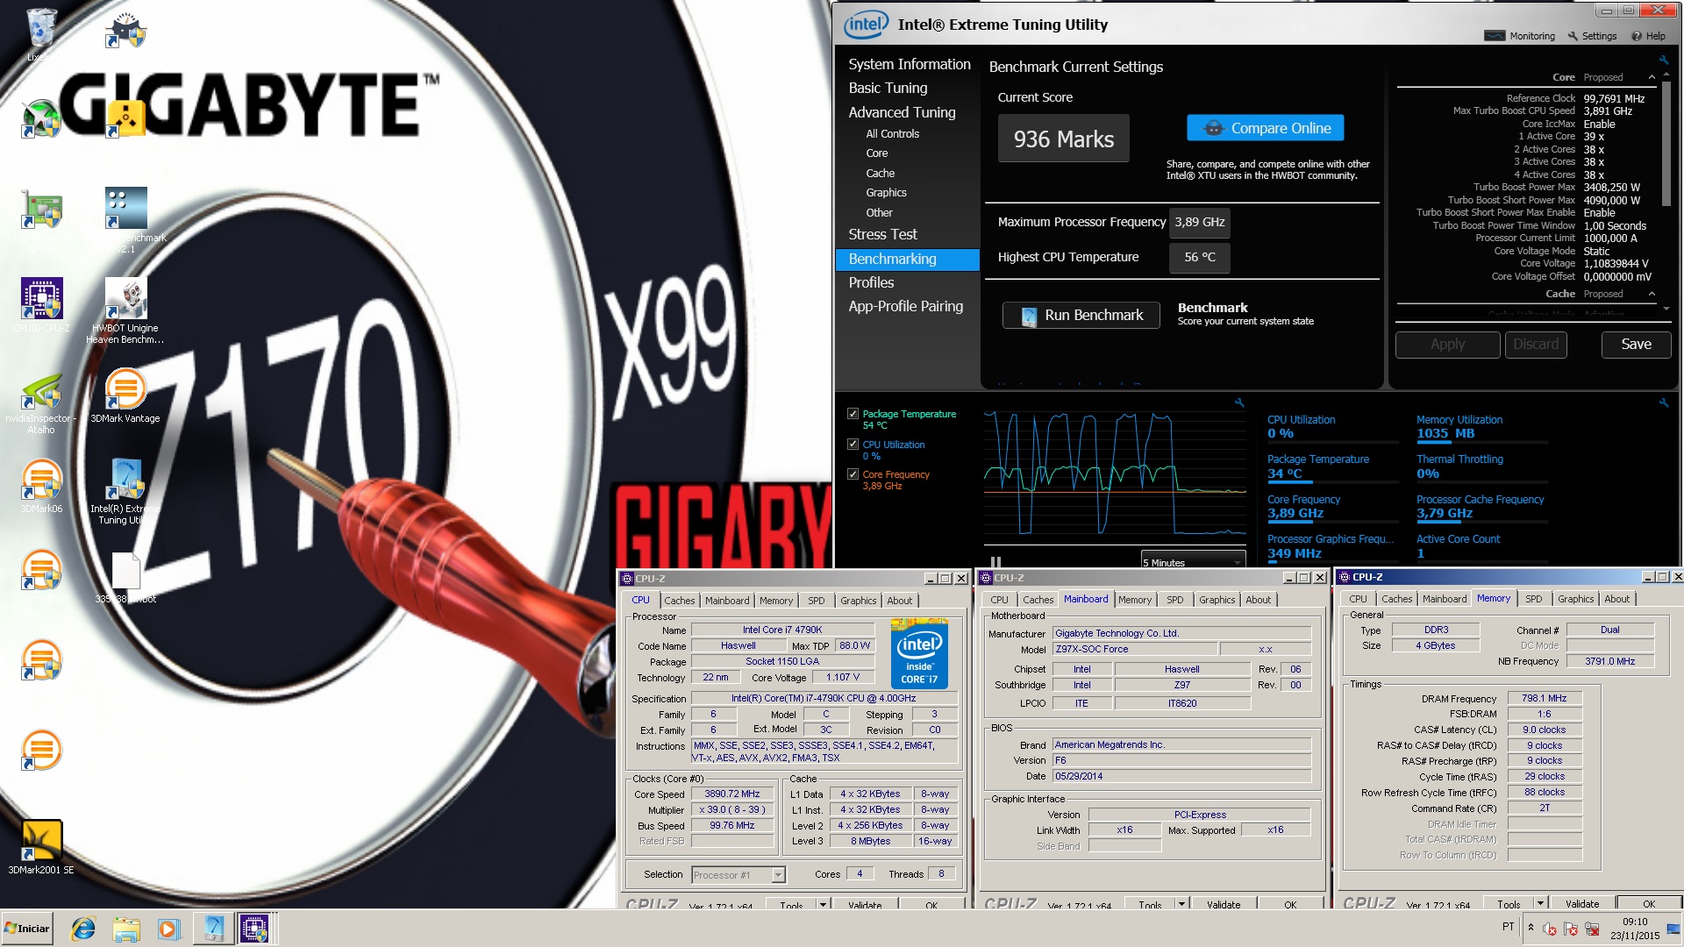Click Save button in XTU settings
The image size is (1684, 947).
click(x=1636, y=345)
